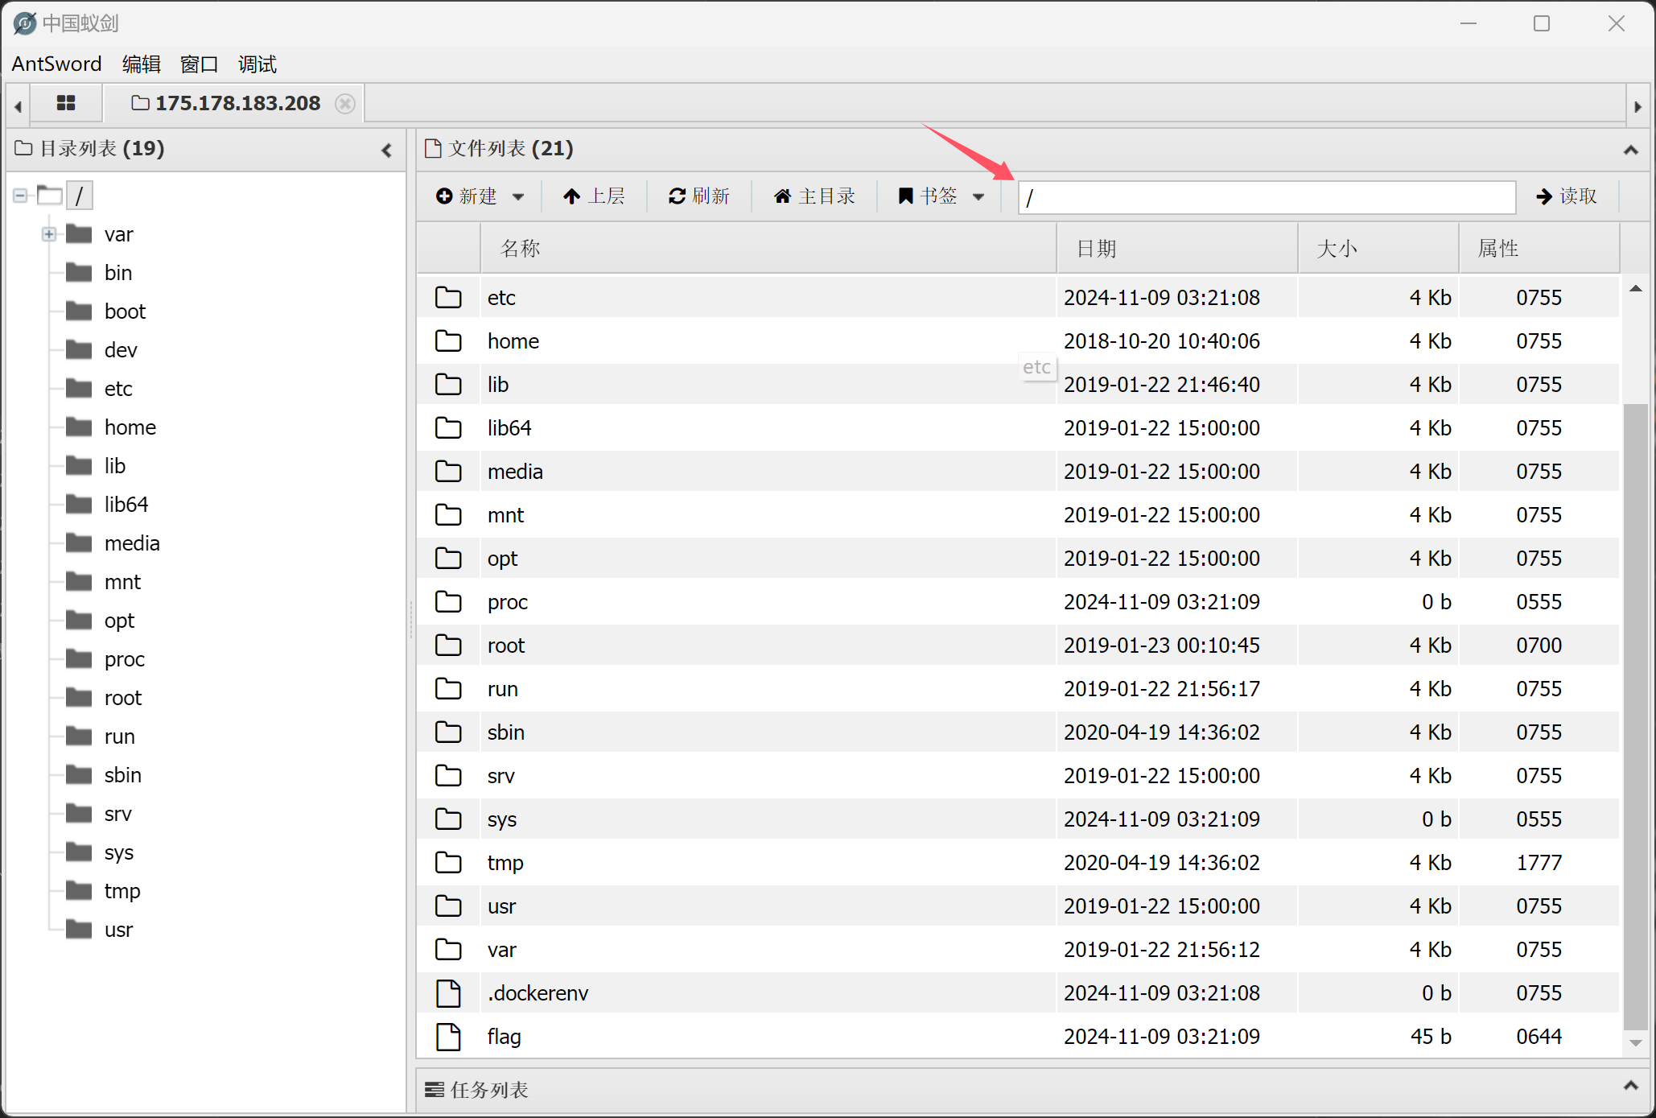Image resolution: width=1656 pixels, height=1118 pixels.
Task: Collapse the root / tree node
Action: tap(20, 195)
